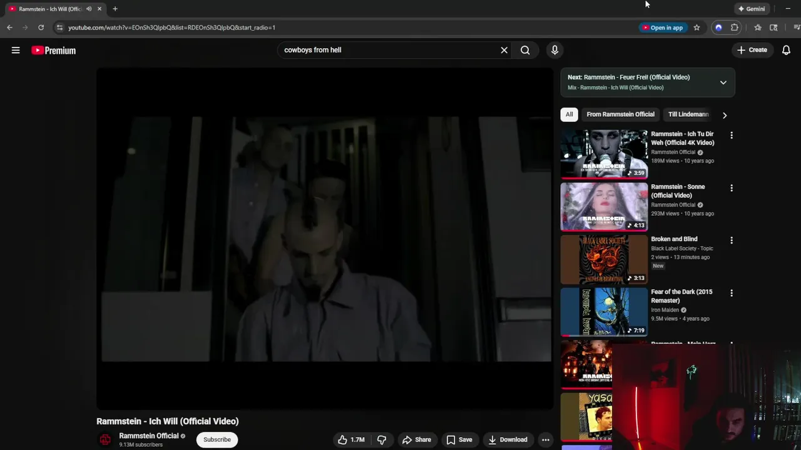Open options for Rammstein - Sonne
This screenshot has width=801, height=450.
(732, 187)
